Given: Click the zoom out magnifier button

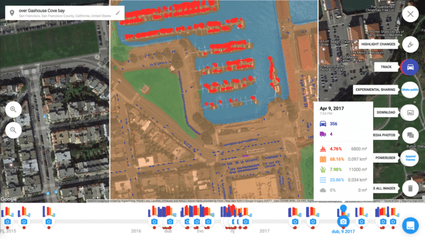Looking at the screenshot, I should [x=13, y=130].
